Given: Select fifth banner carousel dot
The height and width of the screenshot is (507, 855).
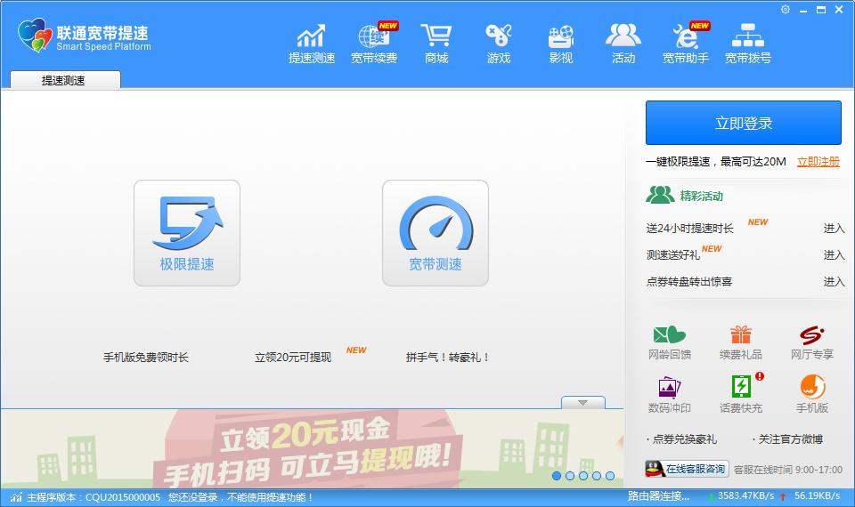Looking at the screenshot, I should pos(609,476).
